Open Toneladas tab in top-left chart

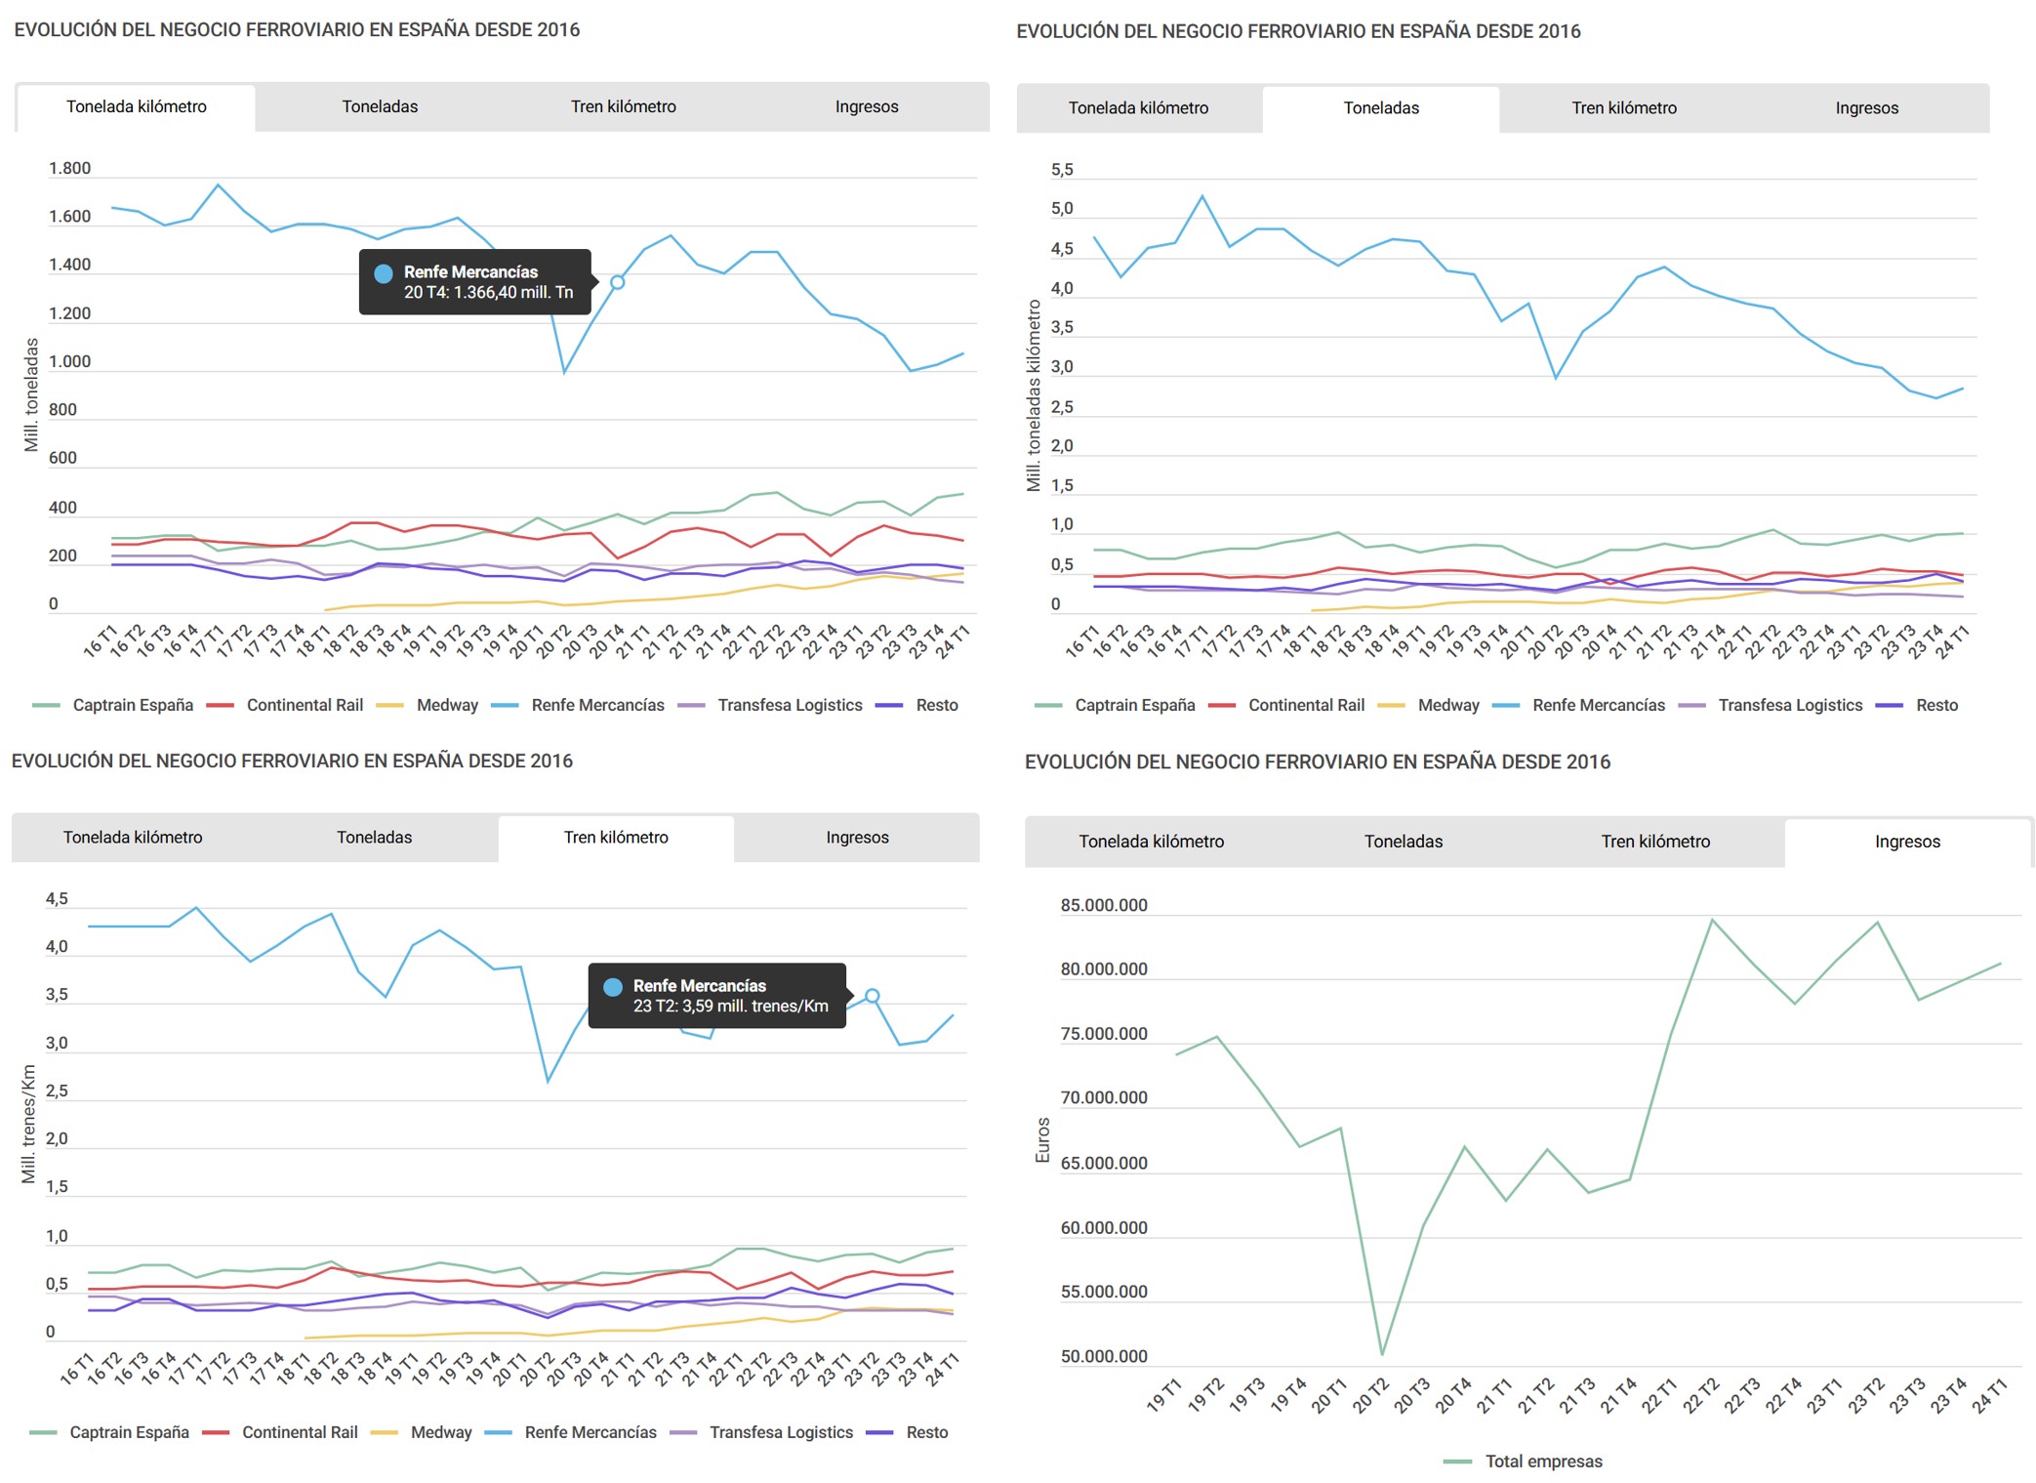tap(380, 106)
